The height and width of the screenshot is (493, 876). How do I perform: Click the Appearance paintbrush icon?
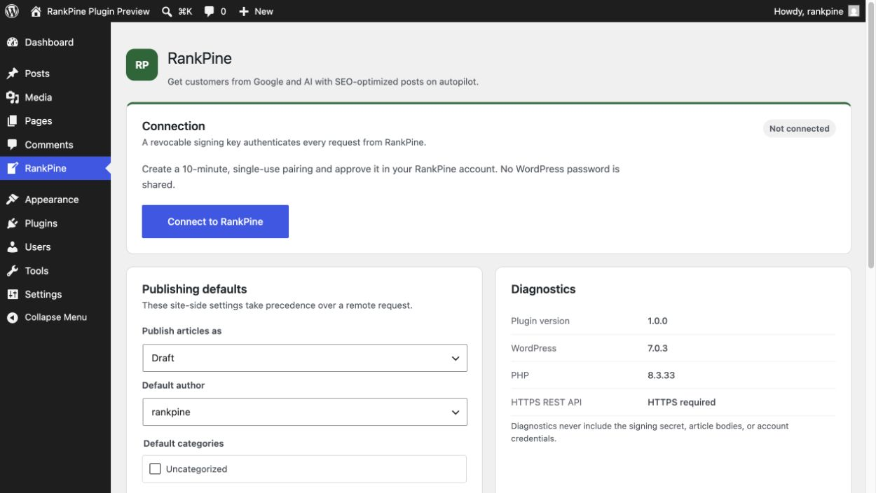[13, 200]
